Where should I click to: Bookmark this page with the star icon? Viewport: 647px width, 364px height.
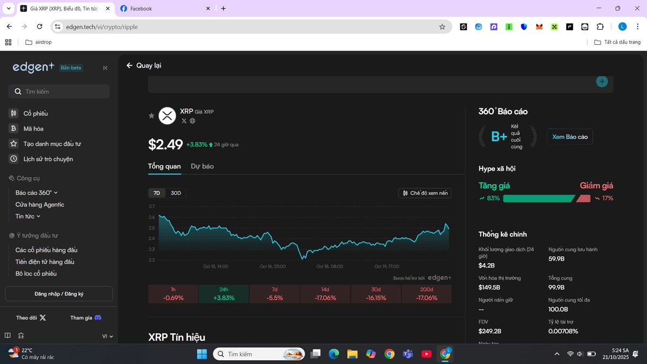pos(442,26)
